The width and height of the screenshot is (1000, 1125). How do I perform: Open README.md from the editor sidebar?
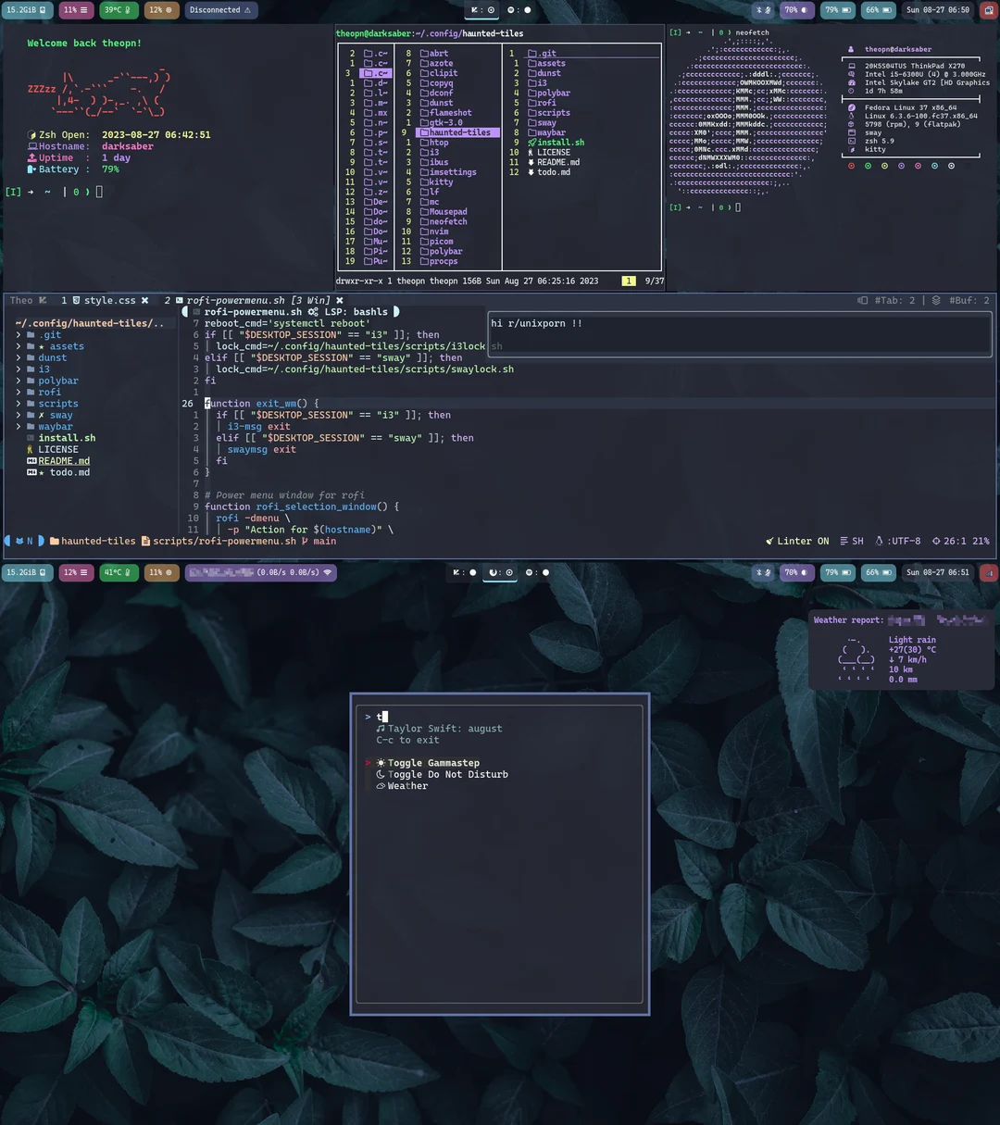[63, 460]
